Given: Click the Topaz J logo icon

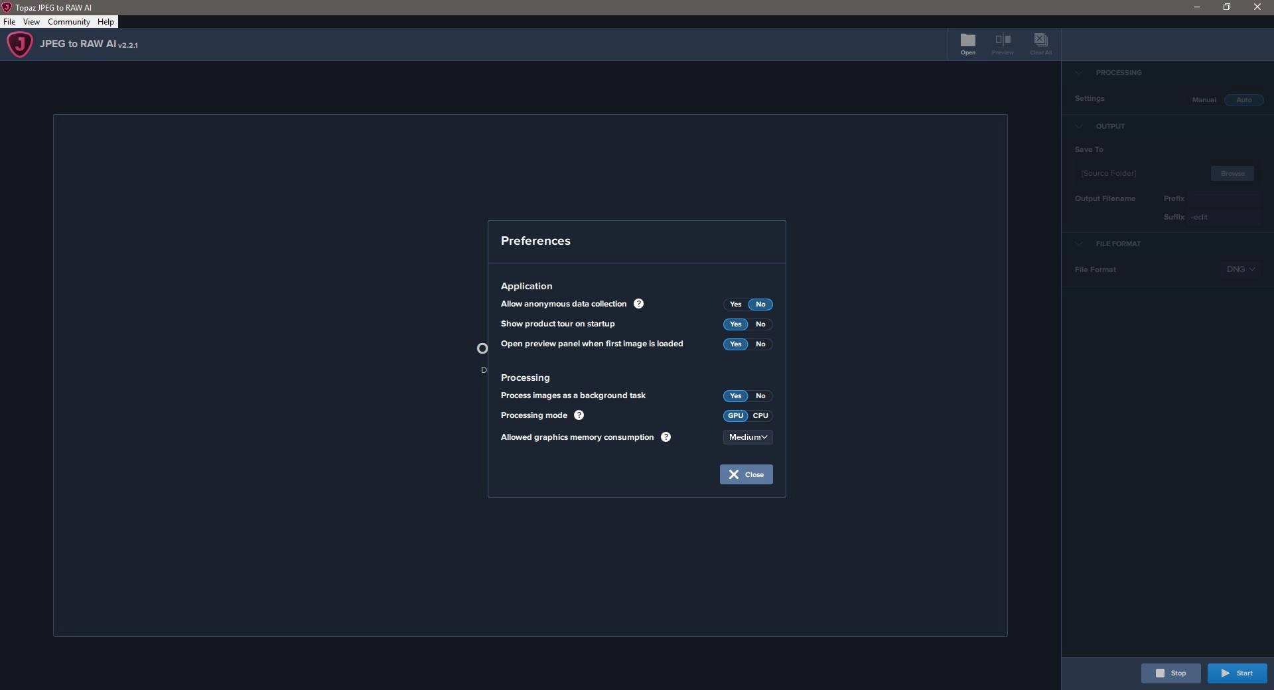Looking at the screenshot, I should point(20,44).
